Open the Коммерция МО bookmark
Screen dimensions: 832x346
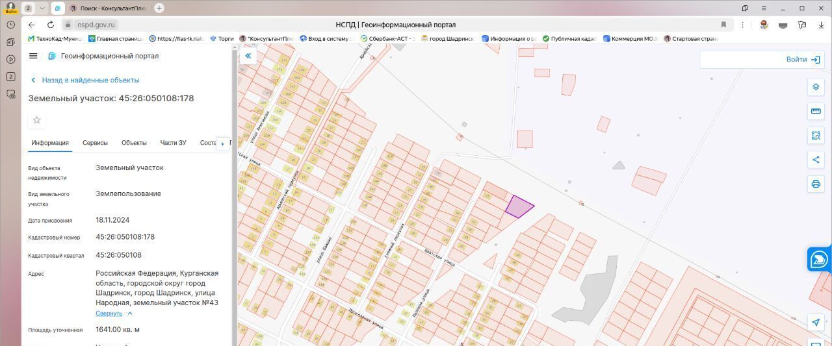click(630, 38)
